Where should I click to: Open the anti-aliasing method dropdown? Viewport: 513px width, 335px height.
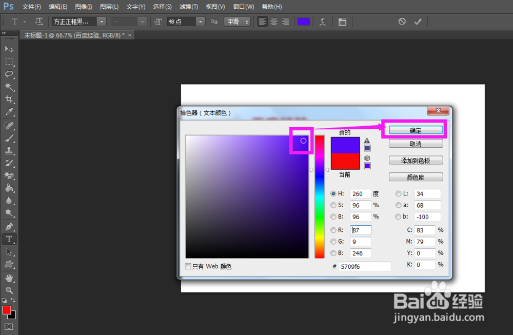point(237,22)
